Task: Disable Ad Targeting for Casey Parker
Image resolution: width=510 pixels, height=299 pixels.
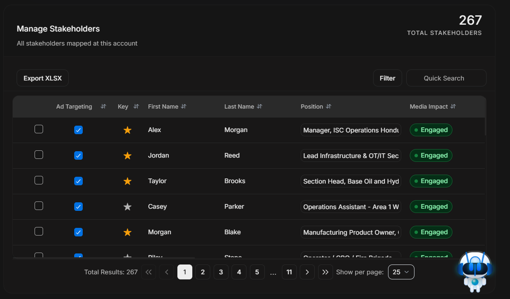Action: (x=78, y=207)
